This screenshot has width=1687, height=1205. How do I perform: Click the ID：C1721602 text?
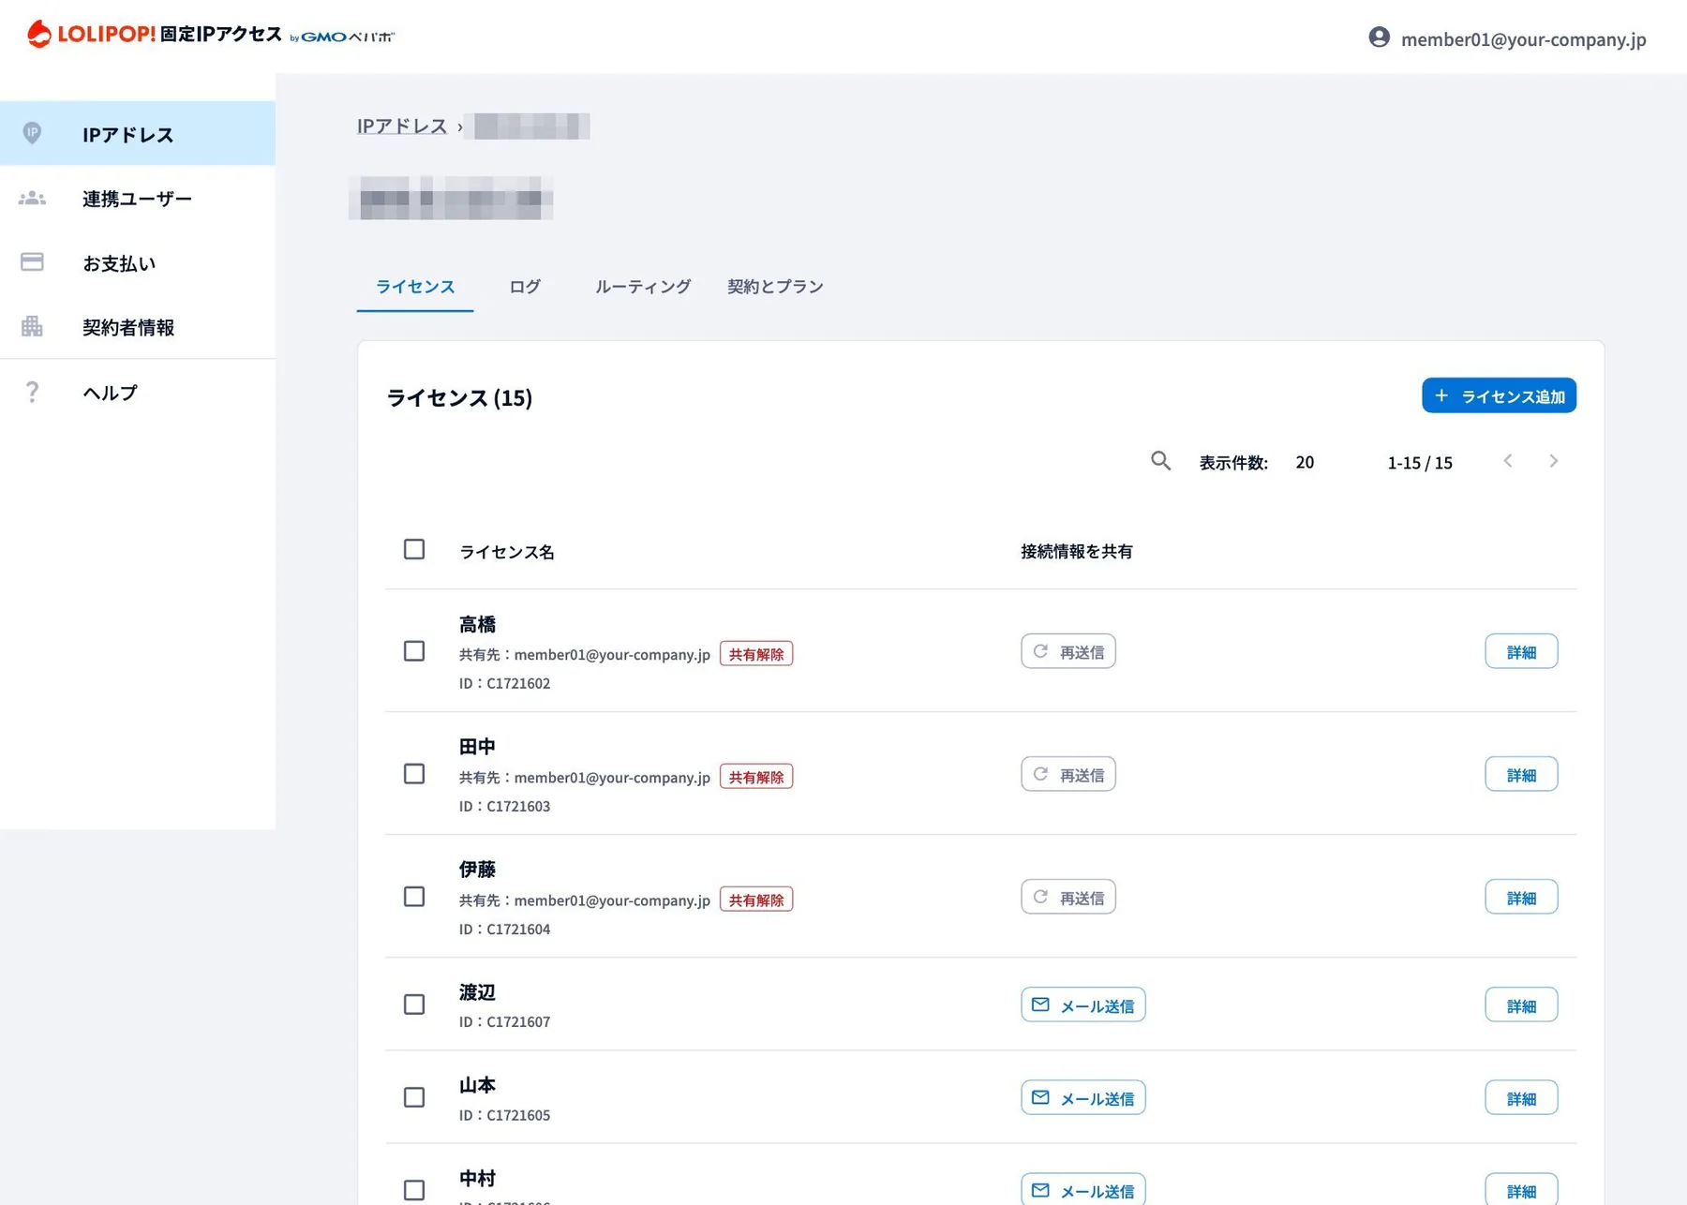point(504,683)
